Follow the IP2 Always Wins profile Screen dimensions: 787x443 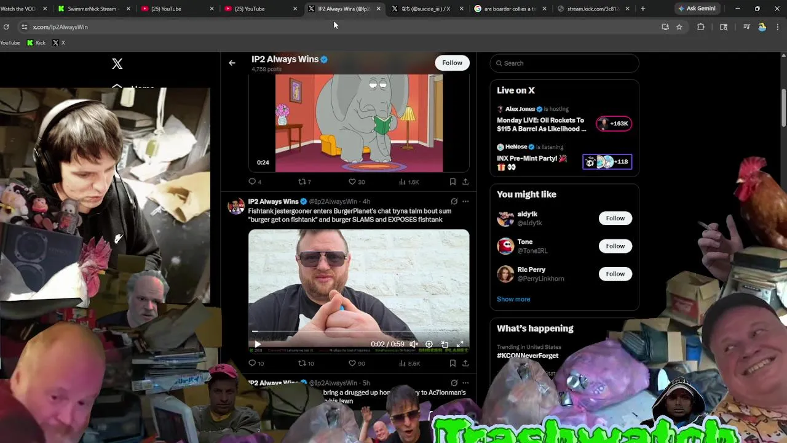[x=452, y=63]
